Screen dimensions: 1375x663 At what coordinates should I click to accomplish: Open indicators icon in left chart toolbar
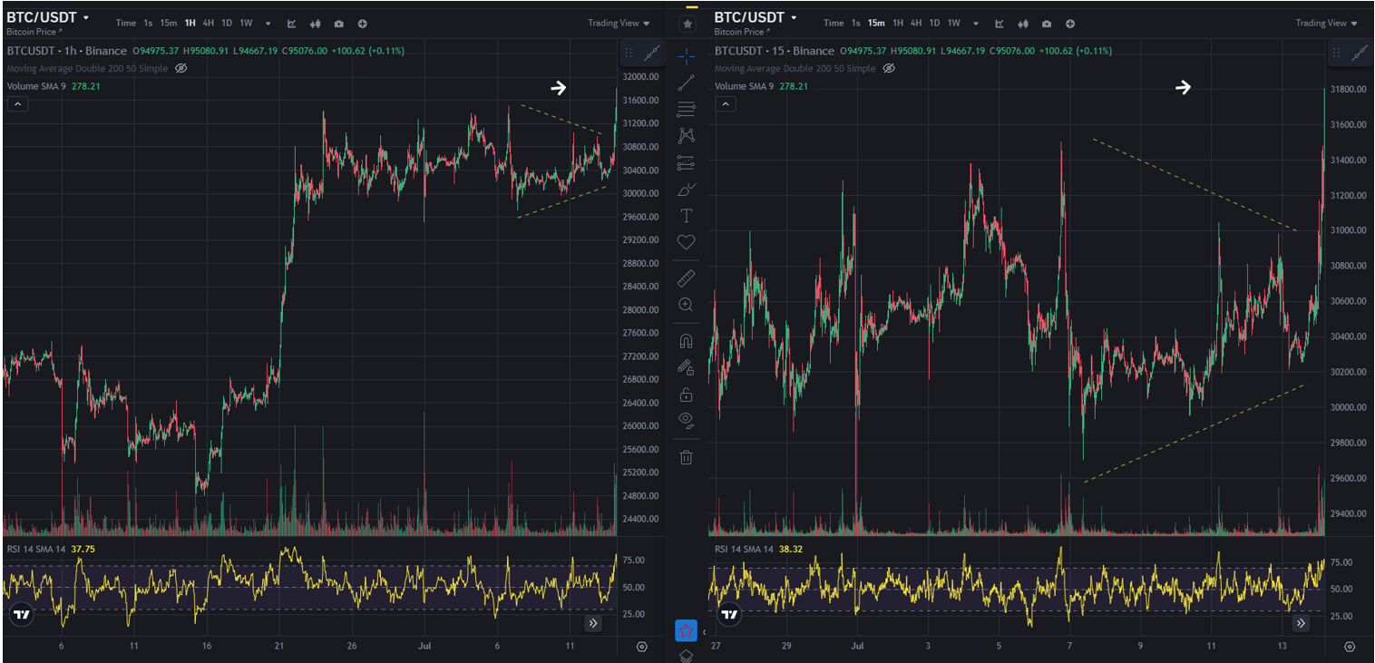pos(292,23)
